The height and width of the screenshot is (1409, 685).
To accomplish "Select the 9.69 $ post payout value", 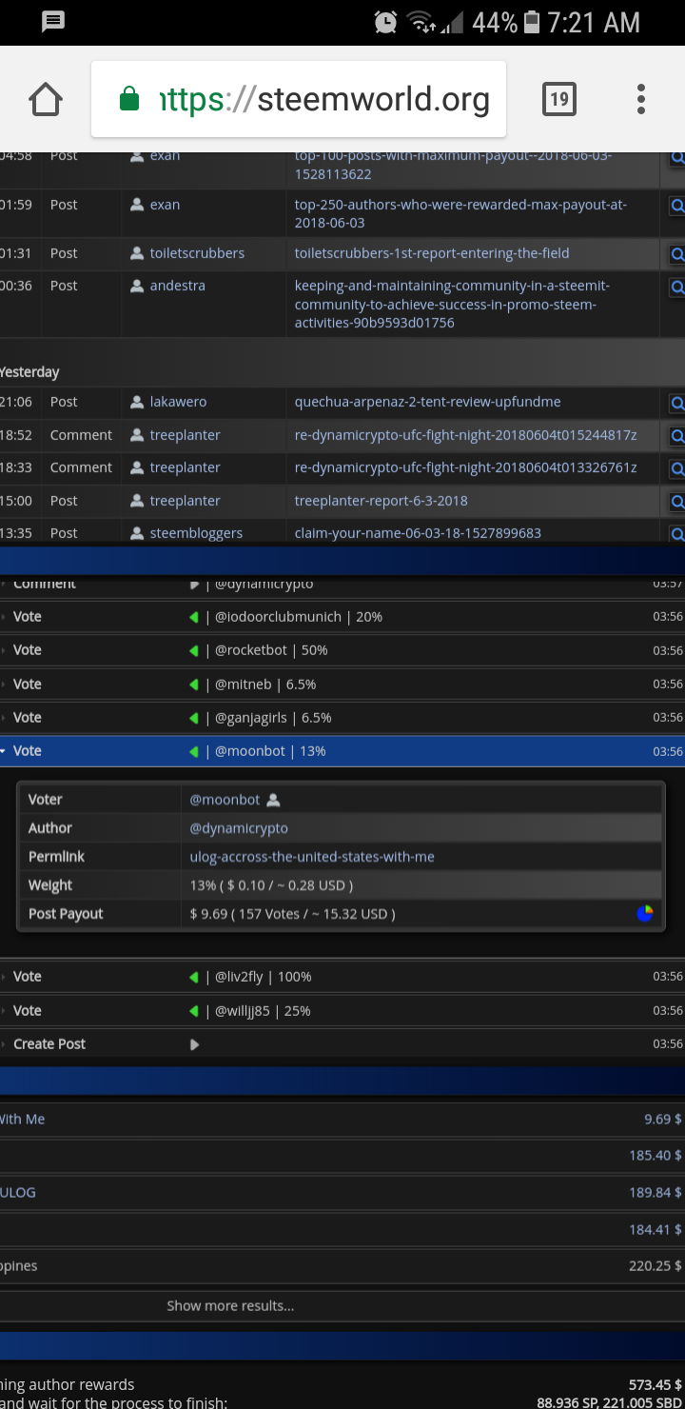I will coord(663,1120).
